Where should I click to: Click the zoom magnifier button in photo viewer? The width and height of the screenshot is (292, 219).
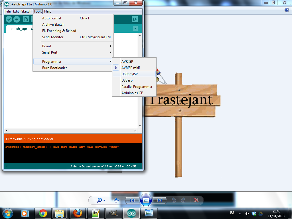100,200
